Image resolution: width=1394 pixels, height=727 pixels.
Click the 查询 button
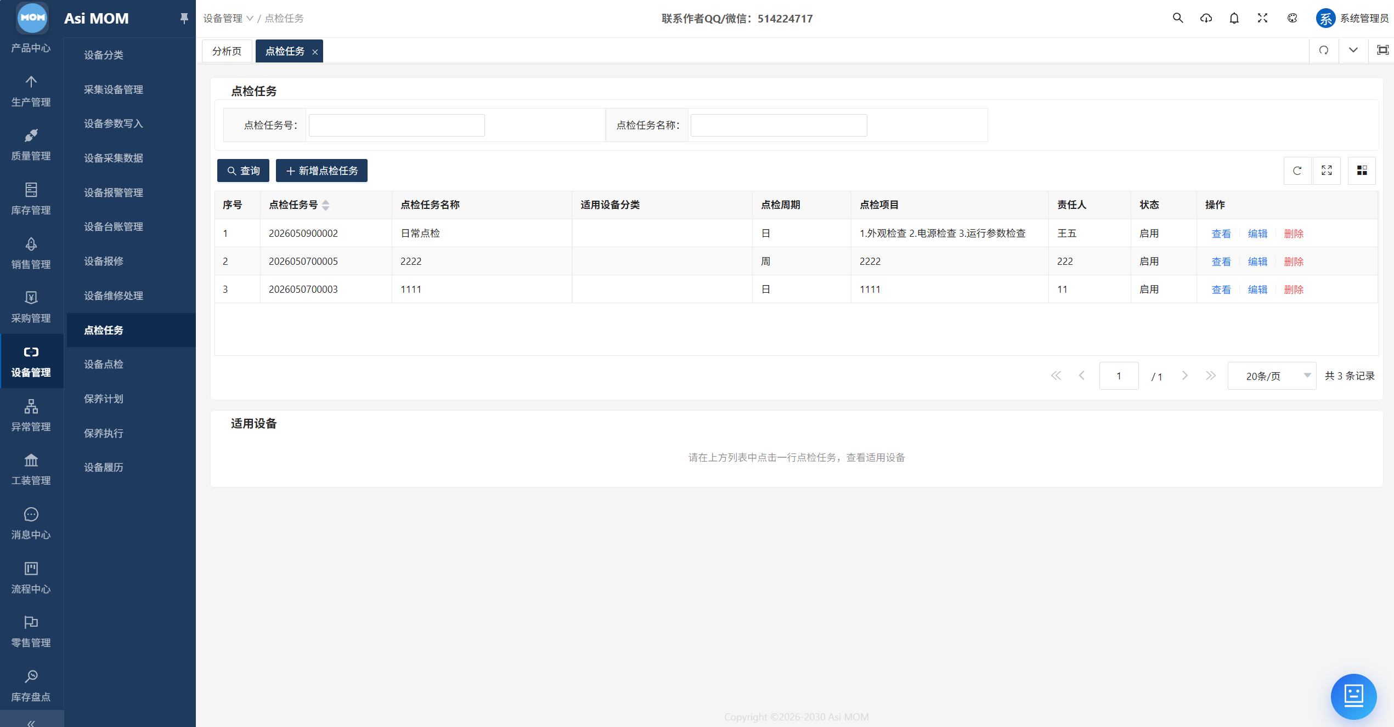[243, 171]
